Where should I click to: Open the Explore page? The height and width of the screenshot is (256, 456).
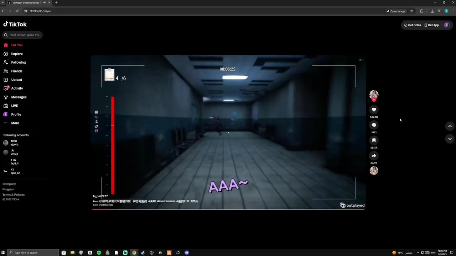tap(13, 54)
